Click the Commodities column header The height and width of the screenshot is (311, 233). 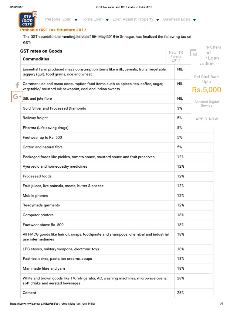(36, 59)
